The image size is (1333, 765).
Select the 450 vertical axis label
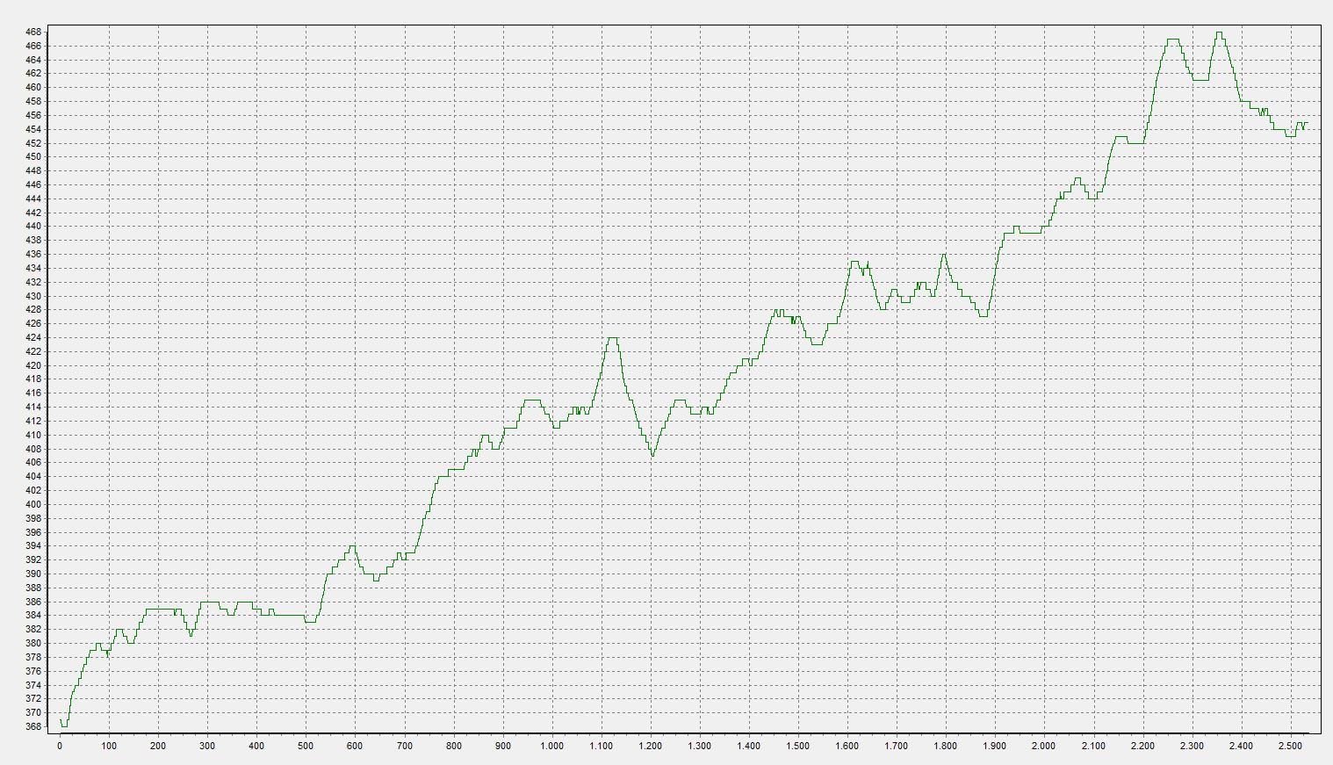(32, 157)
